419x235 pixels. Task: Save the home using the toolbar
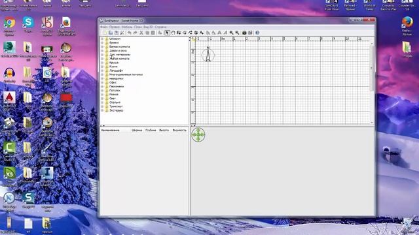pos(117,33)
